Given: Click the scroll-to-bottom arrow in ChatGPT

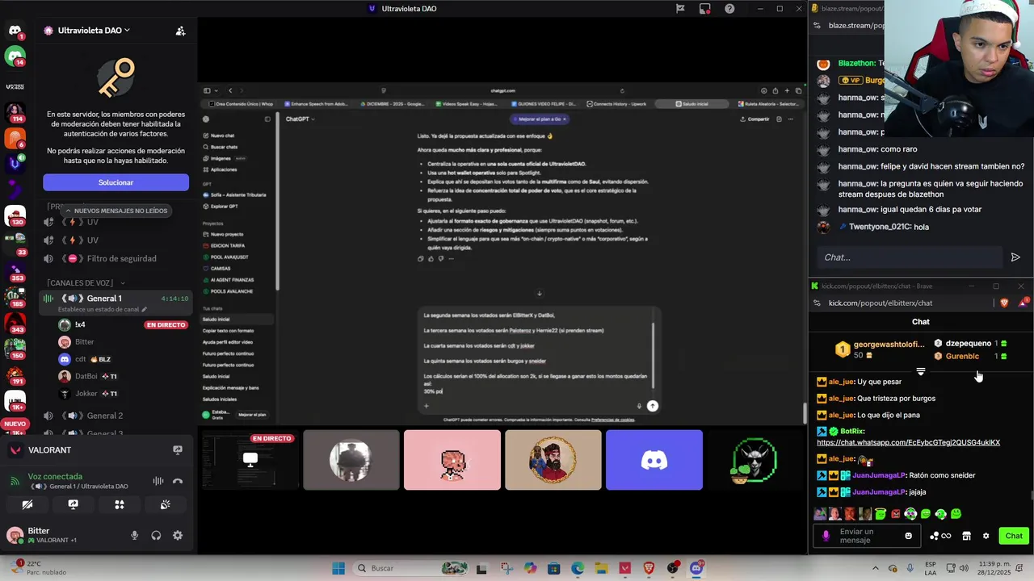Looking at the screenshot, I should (x=540, y=293).
